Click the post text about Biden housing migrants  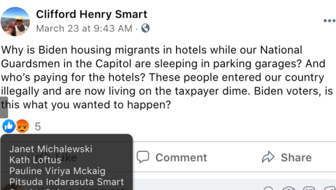[164, 77]
